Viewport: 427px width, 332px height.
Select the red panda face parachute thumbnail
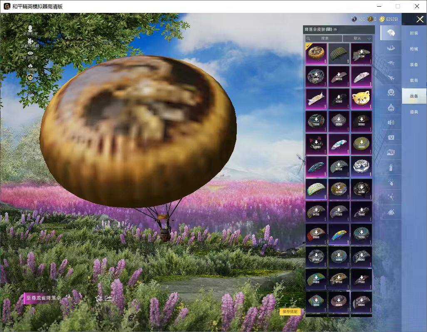(361, 98)
